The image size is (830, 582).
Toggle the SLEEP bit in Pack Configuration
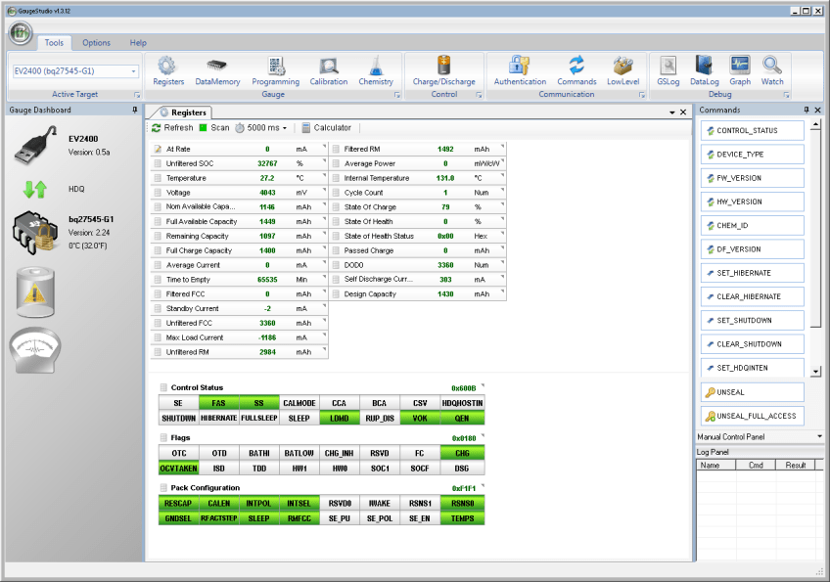[x=258, y=518]
